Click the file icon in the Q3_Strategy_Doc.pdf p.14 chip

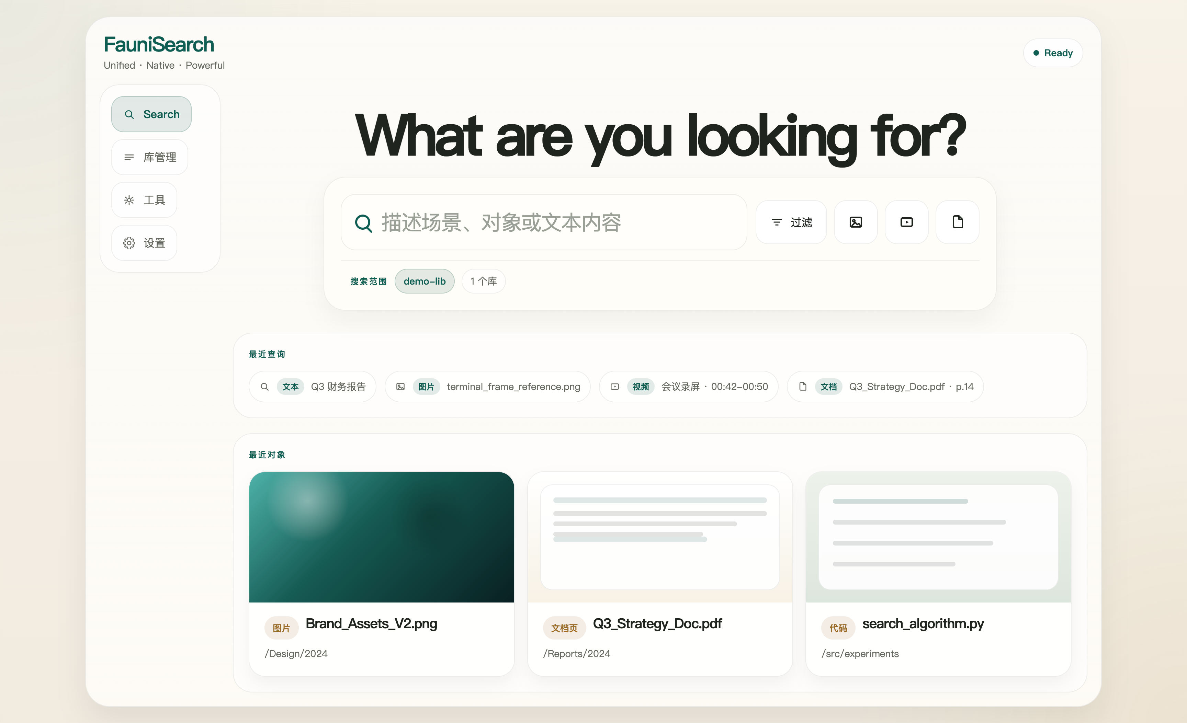coord(803,387)
